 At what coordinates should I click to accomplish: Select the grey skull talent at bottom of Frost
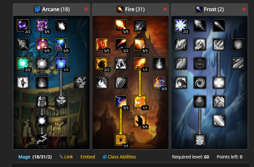200,140
